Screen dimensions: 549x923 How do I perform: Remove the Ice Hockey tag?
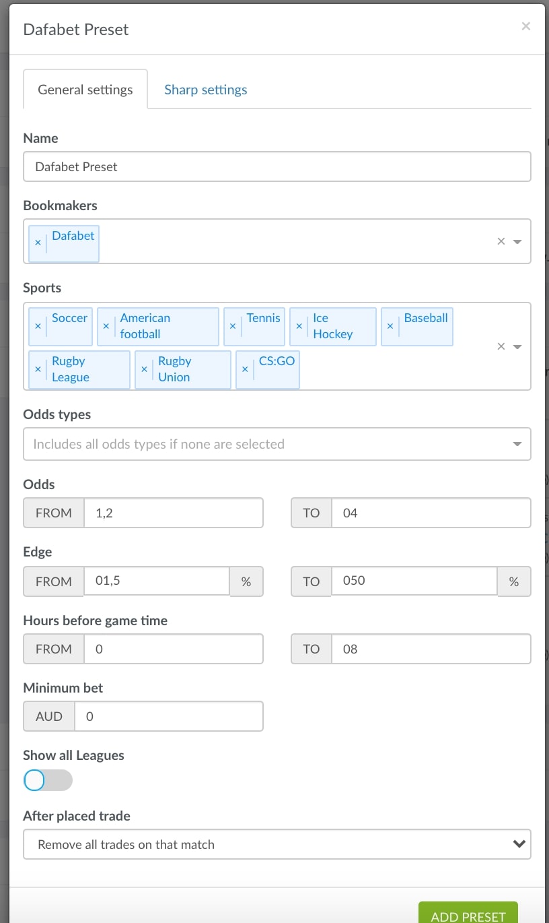[299, 326]
